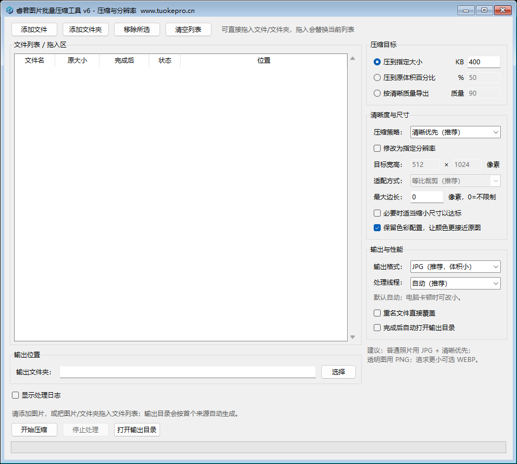Maximize the window
Image resolution: width=517 pixels, height=464 pixels.
[484, 11]
